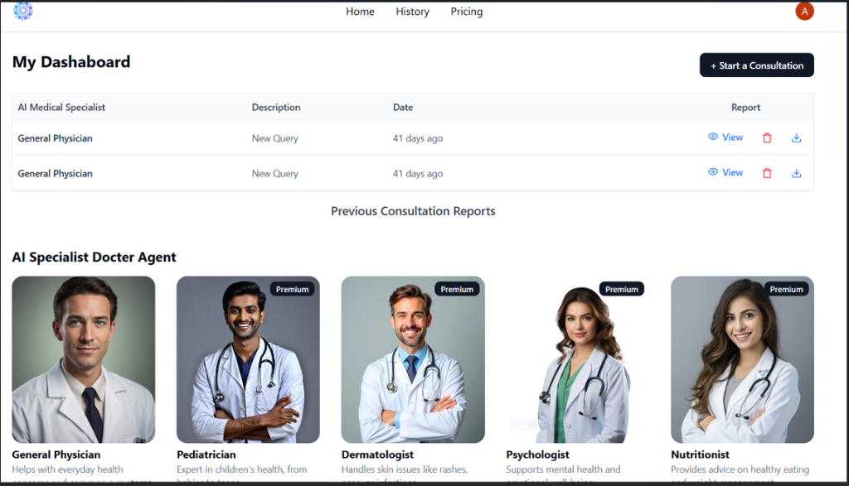
Task: Click the app logo icon in header
Action: pyautogui.click(x=22, y=10)
